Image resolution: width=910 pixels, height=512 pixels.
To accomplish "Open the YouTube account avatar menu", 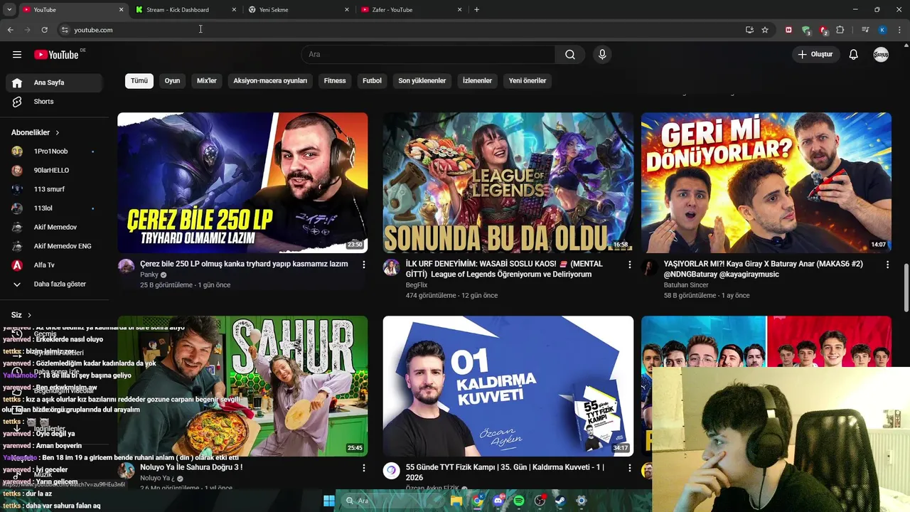I will click(x=881, y=55).
